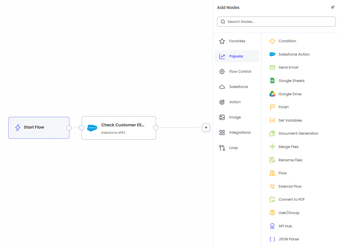The width and height of the screenshot is (339, 247).
Task: Click the Finish flag icon
Action: pos(272,107)
